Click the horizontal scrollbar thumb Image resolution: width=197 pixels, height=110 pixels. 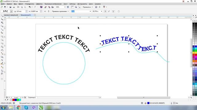pos(144,97)
